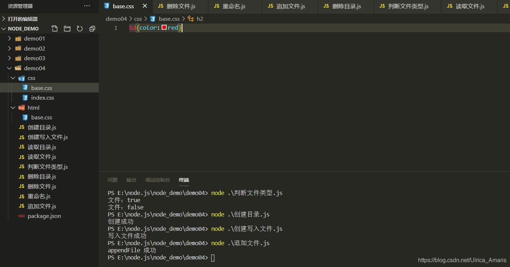
Task: Click the New File icon
Action: click(54, 29)
